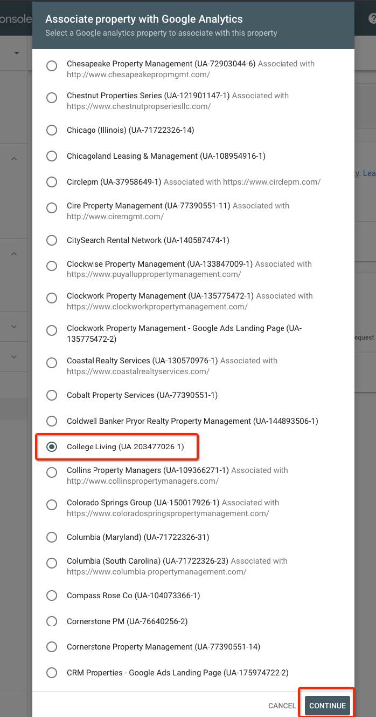The height and width of the screenshot is (717, 376).
Task: Collapse the upper sidebar section chevron
Action: [14, 159]
